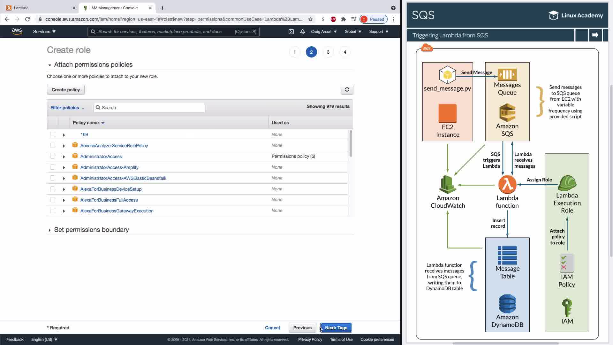The height and width of the screenshot is (345, 613).
Task: Check the AdministratorAccess policy checkbox
Action: tap(53, 157)
